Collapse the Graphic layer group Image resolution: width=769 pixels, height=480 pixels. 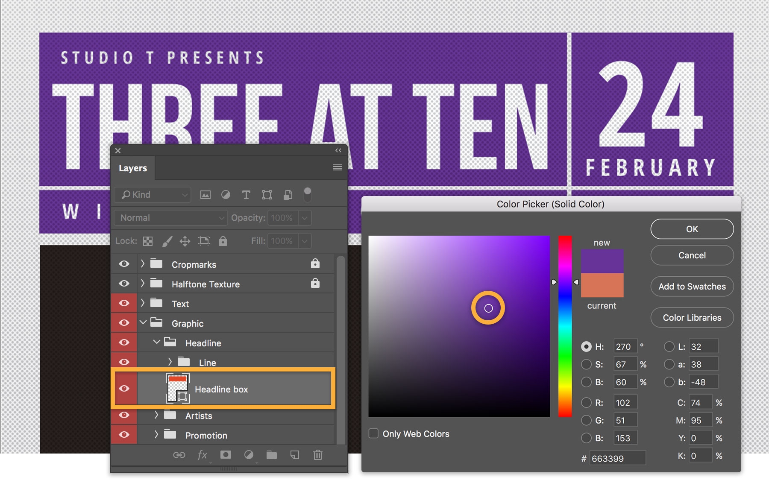[143, 323]
